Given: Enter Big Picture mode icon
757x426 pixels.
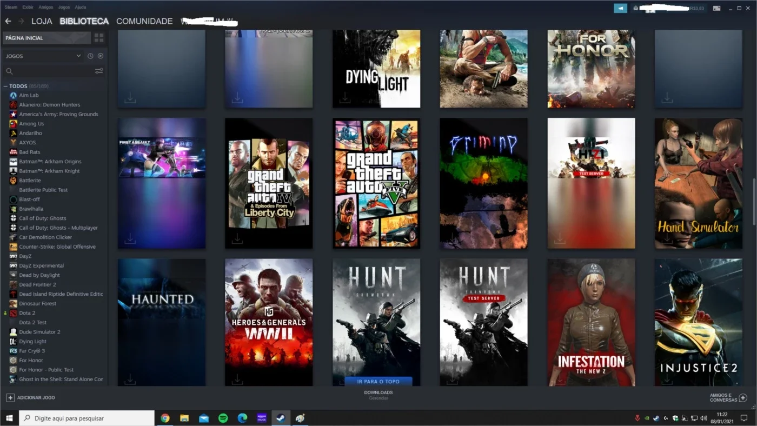Looking at the screenshot, I should (x=717, y=8).
